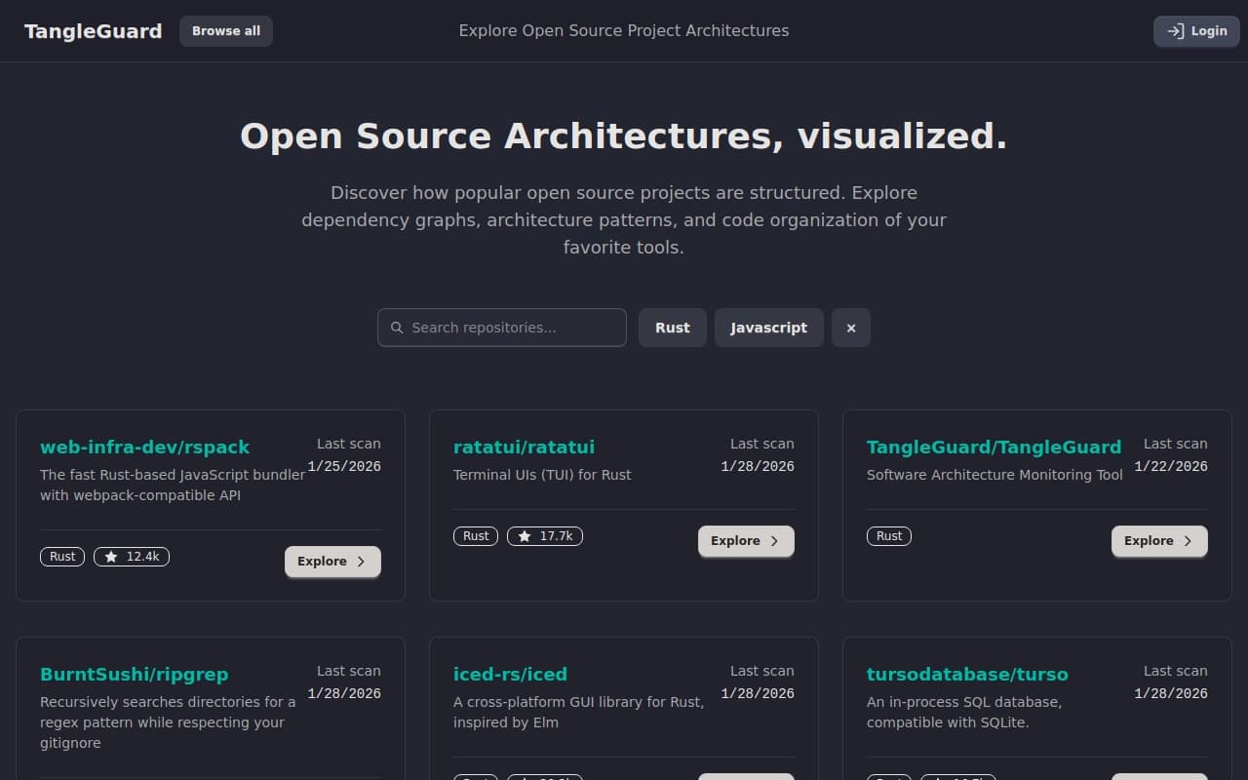Click chevron arrow on rspack Explore button
The width and height of the screenshot is (1248, 780).
click(x=361, y=562)
